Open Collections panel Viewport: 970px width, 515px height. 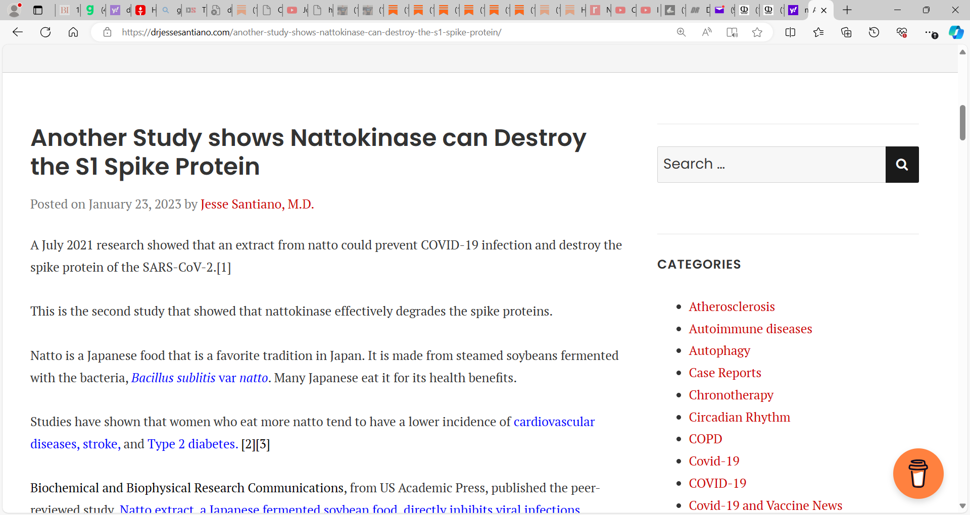tap(846, 32)
